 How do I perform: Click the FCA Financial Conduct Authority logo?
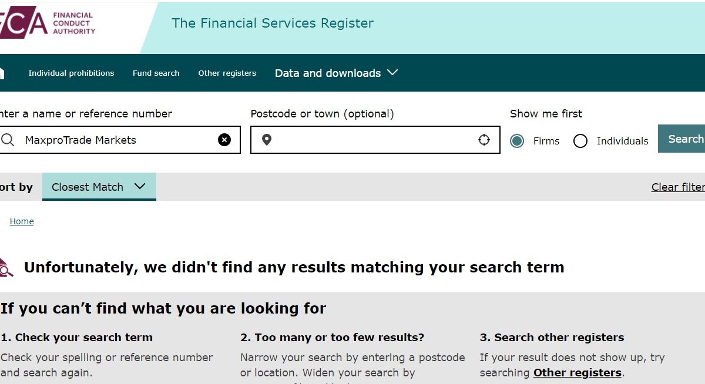(47, 23)
